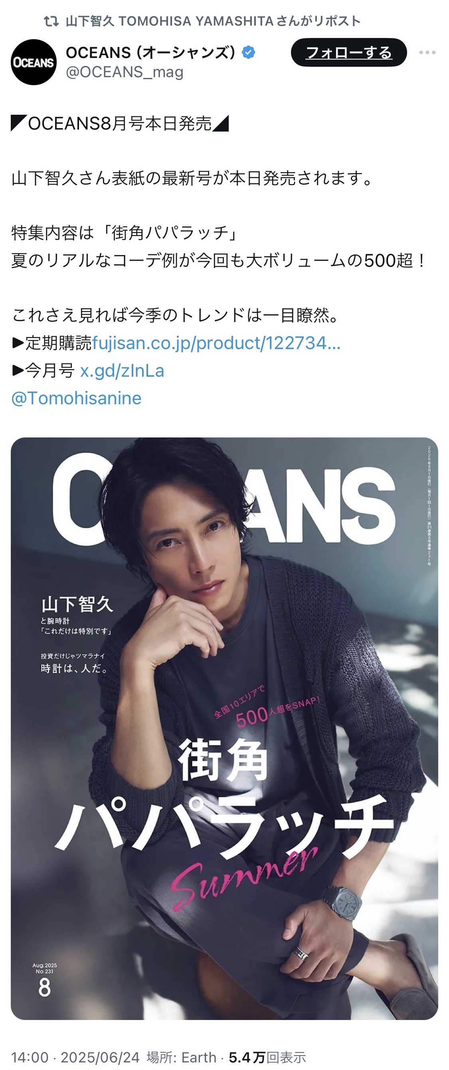Open the OCEANS profile avatar
This screenshot has width=449, height=1070.
click(x=34, y=62)
